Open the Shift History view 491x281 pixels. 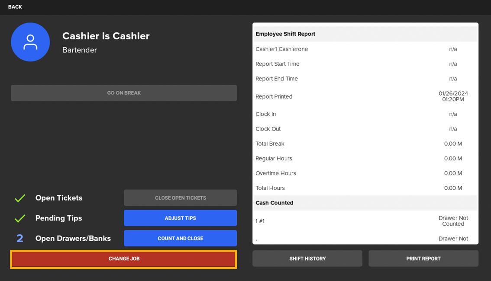coord(307,258)
